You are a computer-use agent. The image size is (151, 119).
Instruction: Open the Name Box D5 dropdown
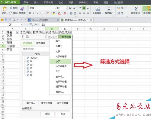coord(21,24)
